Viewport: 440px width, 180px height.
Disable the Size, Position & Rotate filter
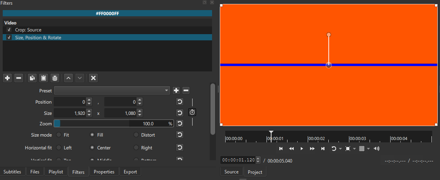[x=9, y=38]
